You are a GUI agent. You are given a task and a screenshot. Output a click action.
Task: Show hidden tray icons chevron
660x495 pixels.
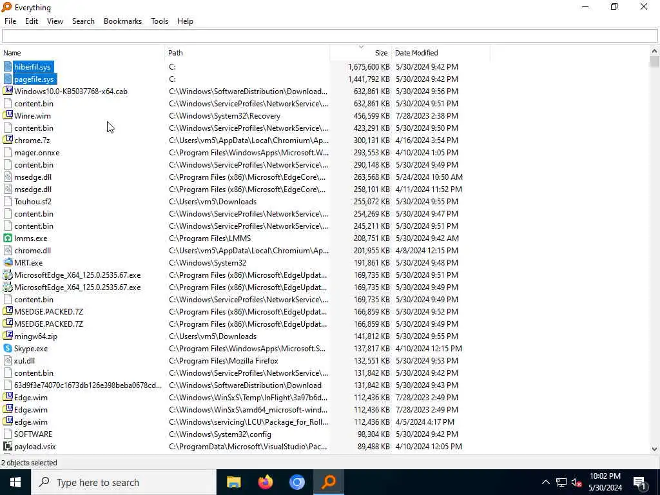[x=545, y=482]
